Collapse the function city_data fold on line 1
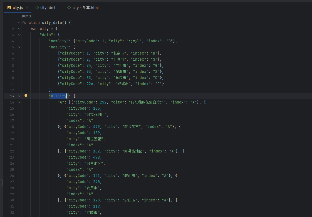 19,23
